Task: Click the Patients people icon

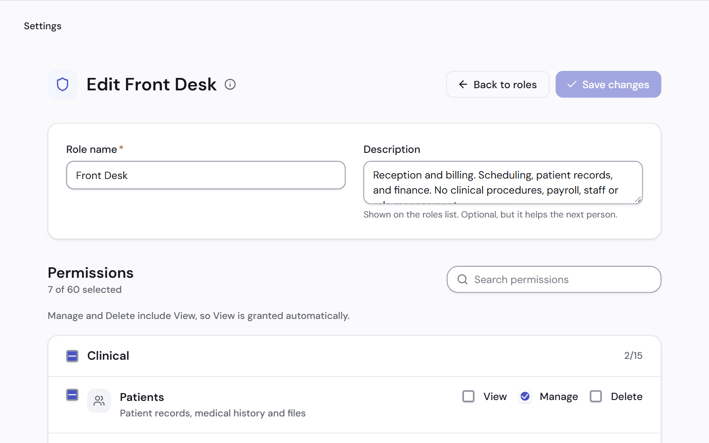Action: tap(99, 400)
